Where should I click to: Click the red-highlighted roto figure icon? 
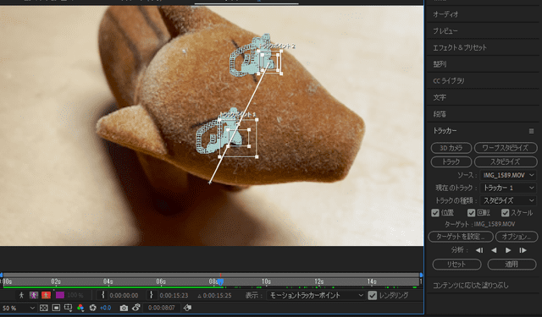46,295
